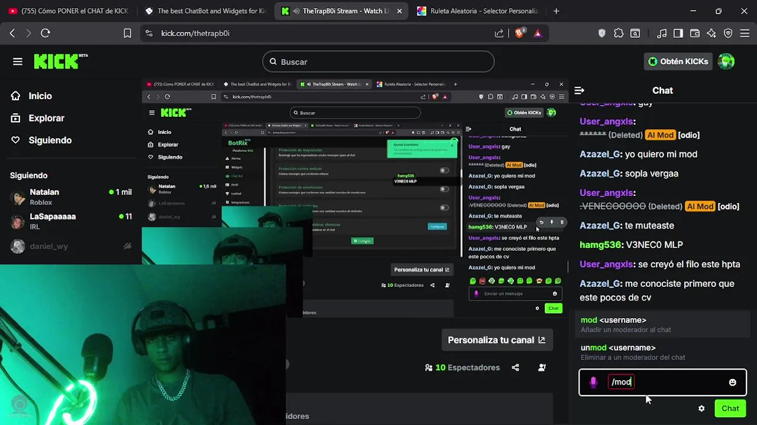
Task: Select the mod <username> command suggestion
Action: [x=662, y=325]
